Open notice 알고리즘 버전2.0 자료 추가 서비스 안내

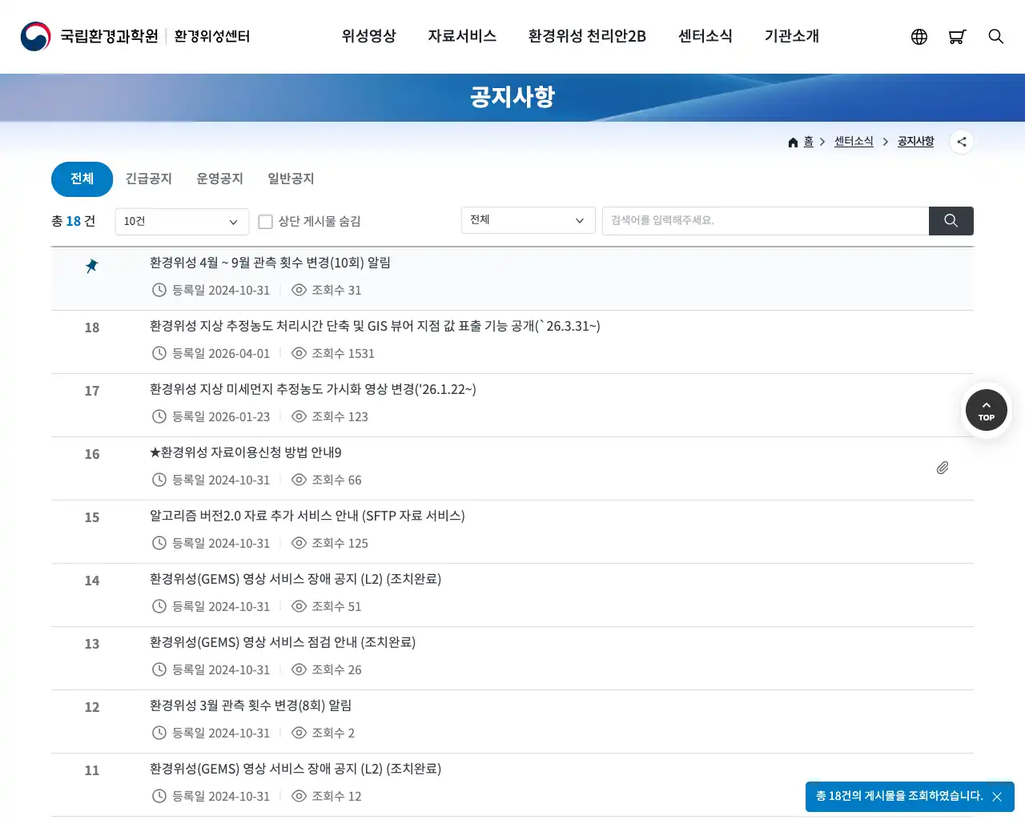point(307,516)
